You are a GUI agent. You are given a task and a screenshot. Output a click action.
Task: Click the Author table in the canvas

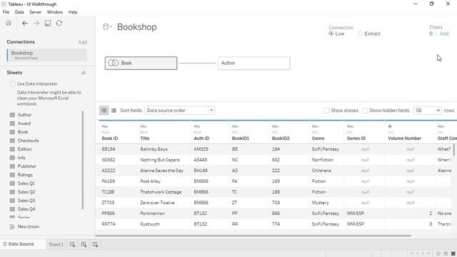[254, 63]
